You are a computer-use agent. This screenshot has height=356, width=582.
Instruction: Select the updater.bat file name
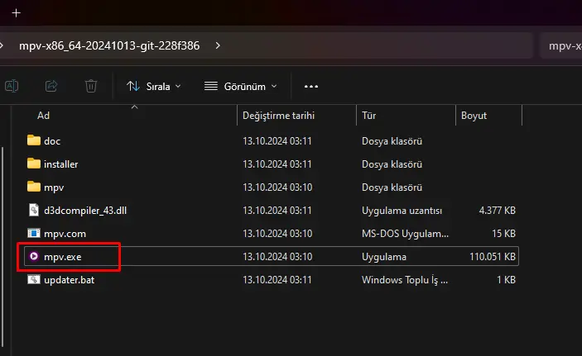click(69, 280)
